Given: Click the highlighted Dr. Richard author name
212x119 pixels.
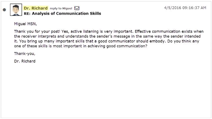Looking at the screenshot, I should pos(36,8).
